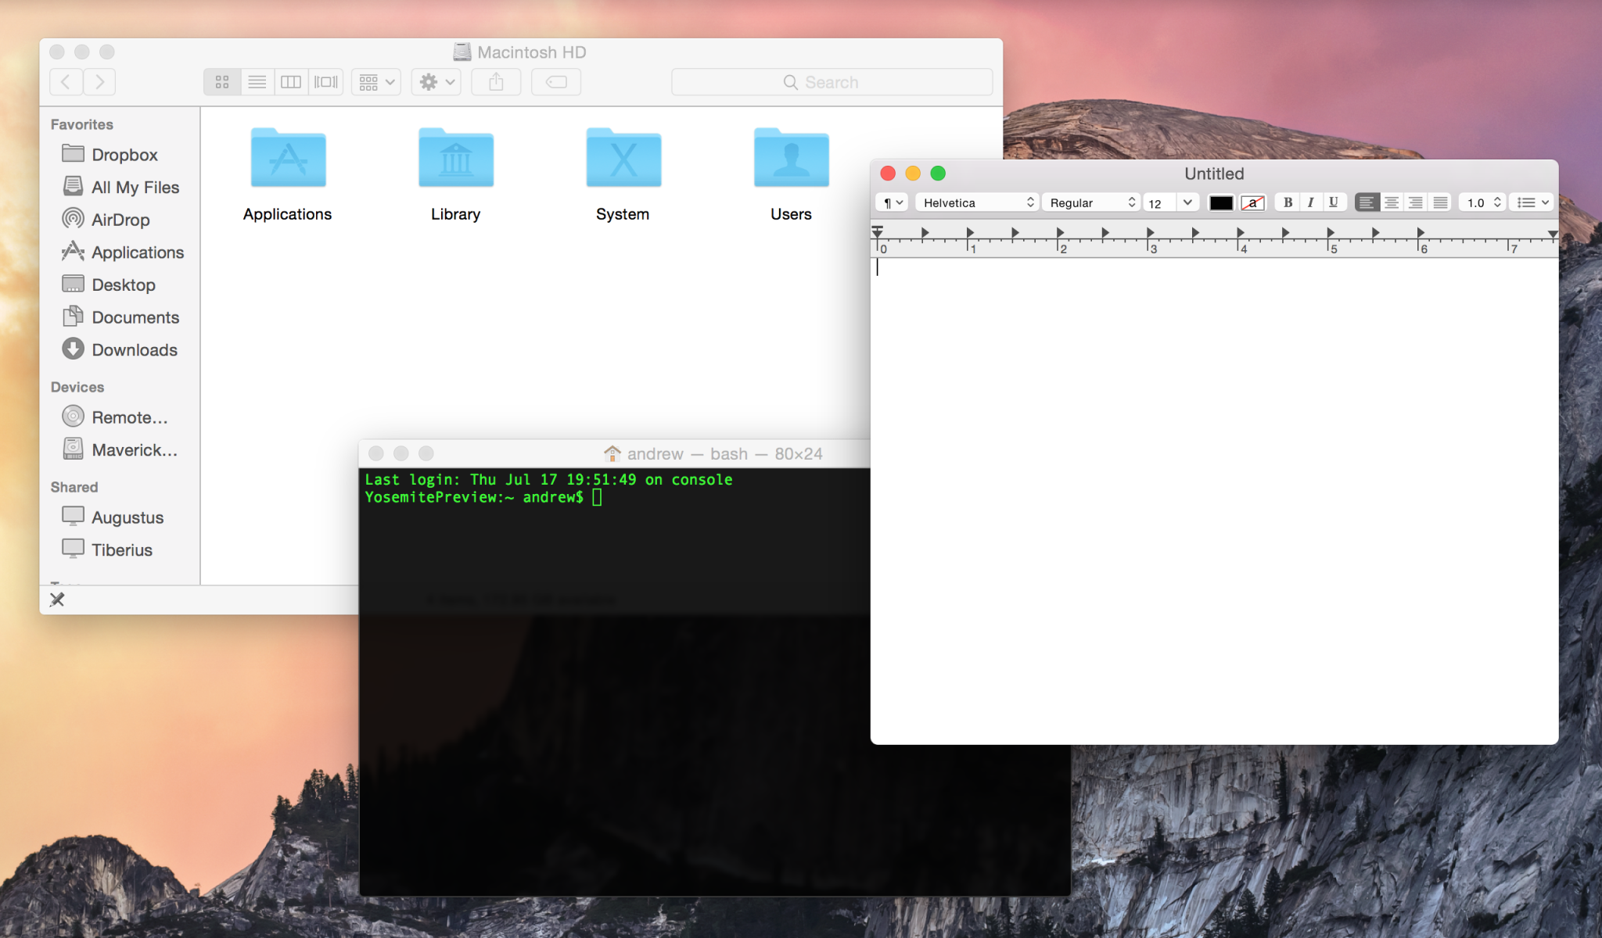Screen dimensions: 1602x938
Task: Select AirDrop in the Finder sidebar
Action: click(121, 220)
